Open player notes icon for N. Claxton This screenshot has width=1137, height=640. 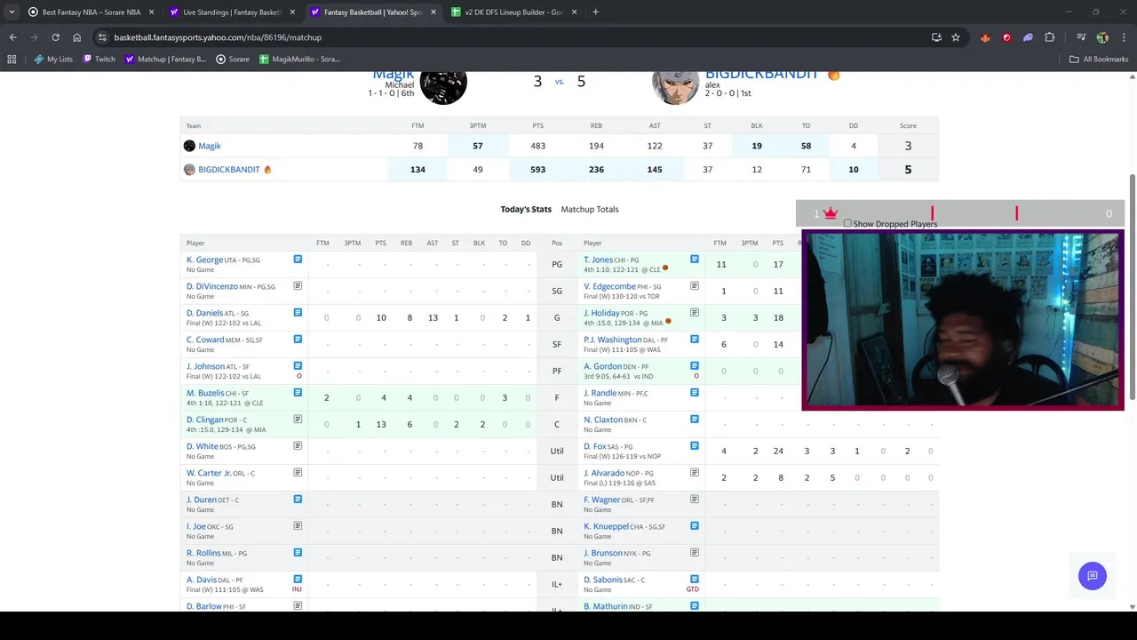point(695,420)
